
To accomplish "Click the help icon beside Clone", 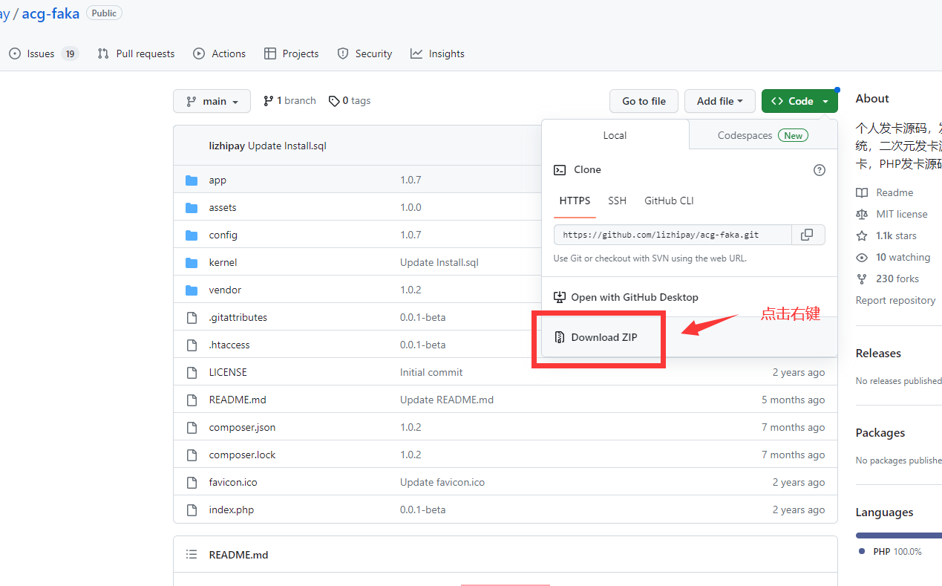I will pos(819,170).
